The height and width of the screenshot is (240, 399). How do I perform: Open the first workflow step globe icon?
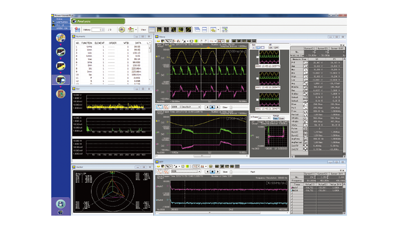coord(61,38)
